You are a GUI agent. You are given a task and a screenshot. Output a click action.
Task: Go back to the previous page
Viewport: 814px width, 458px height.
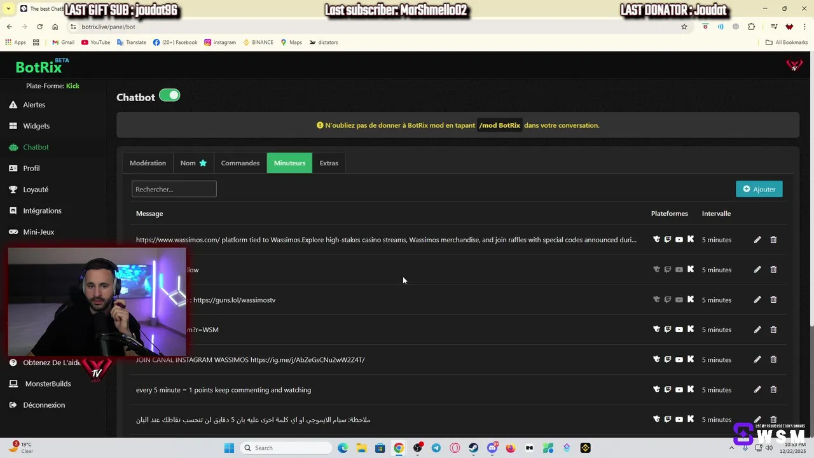(9, 27)
